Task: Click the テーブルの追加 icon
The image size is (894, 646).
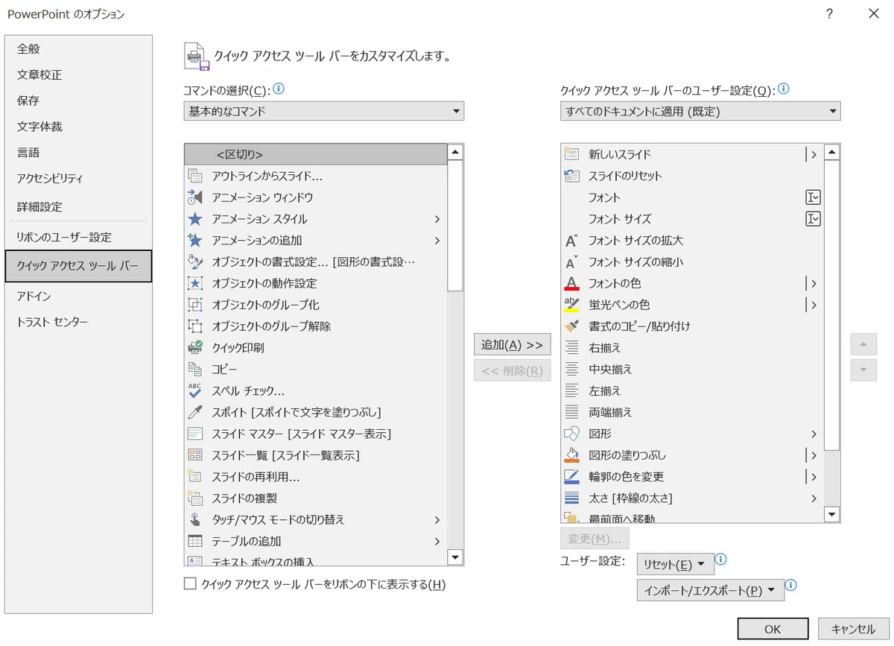Action: pos(195,541)
